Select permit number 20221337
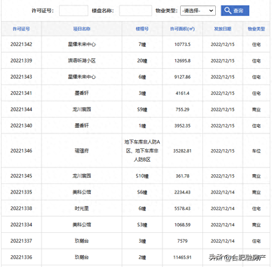Image resolution: width=272 pixels, height=267 pixels. tap(21, 241)
